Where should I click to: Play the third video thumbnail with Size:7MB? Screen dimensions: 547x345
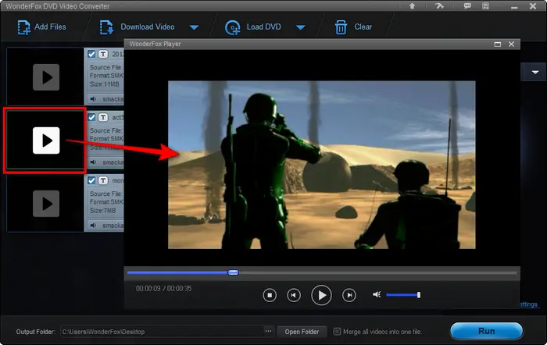(46, 204)
